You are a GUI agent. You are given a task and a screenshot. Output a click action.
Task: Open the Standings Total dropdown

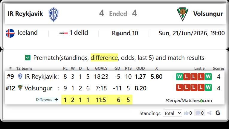coord(172,113)
